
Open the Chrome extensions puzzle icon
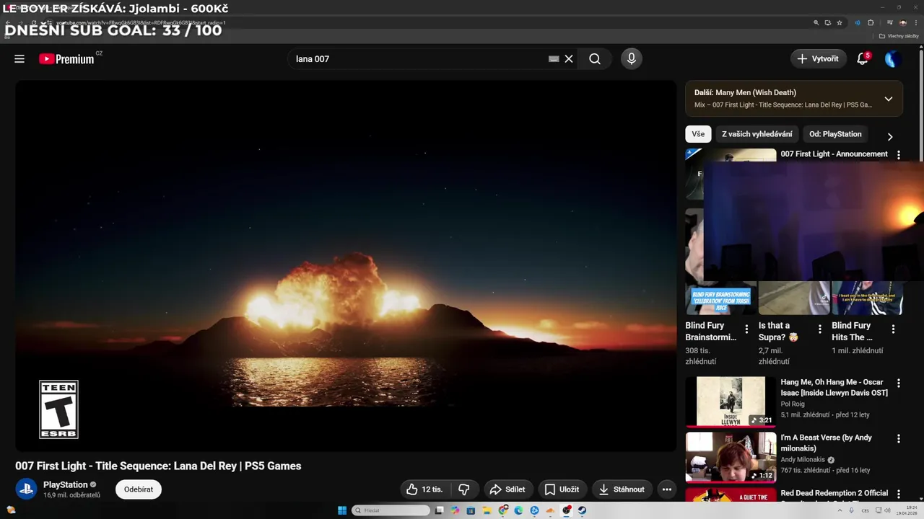[871, 22]
